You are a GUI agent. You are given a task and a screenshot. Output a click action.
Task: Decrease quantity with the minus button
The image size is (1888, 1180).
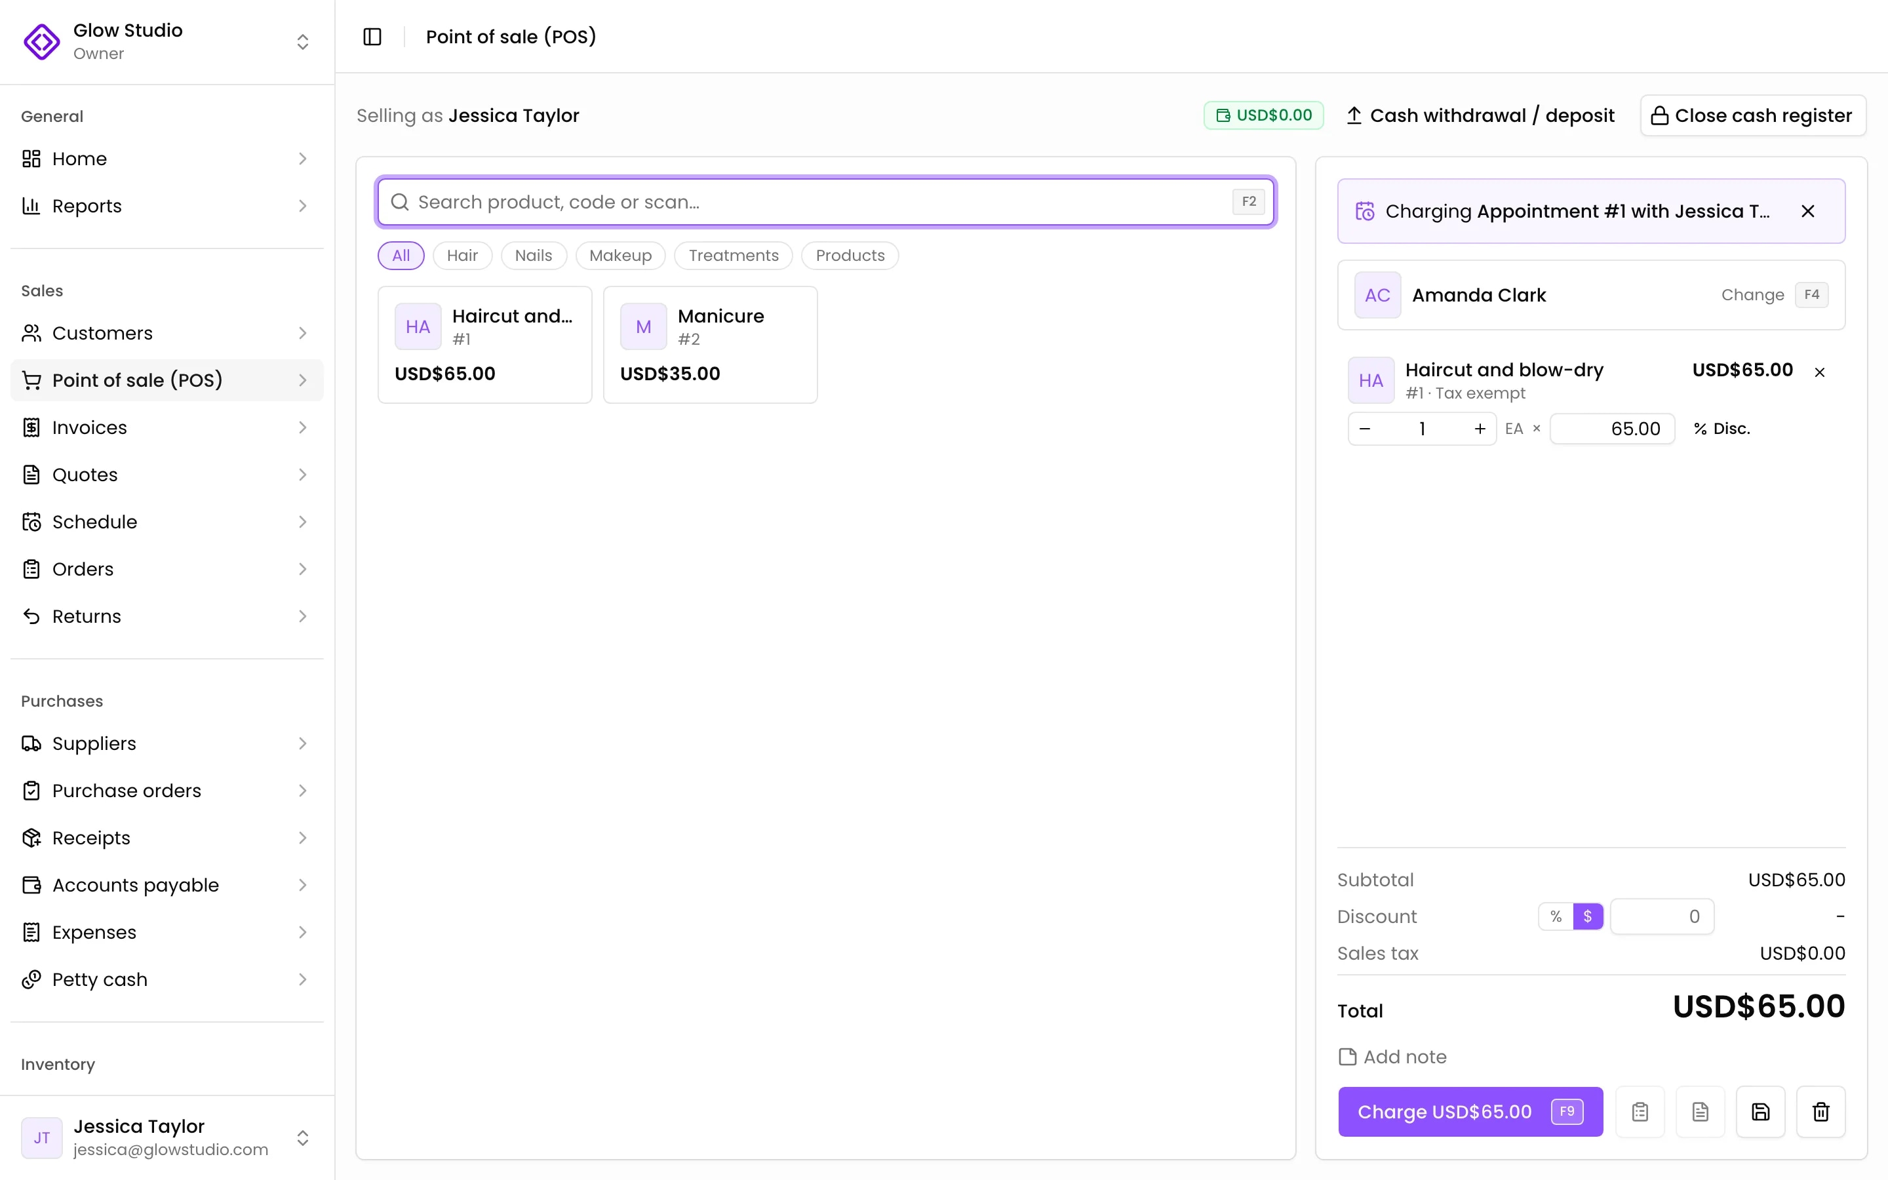click(1364, 429)
